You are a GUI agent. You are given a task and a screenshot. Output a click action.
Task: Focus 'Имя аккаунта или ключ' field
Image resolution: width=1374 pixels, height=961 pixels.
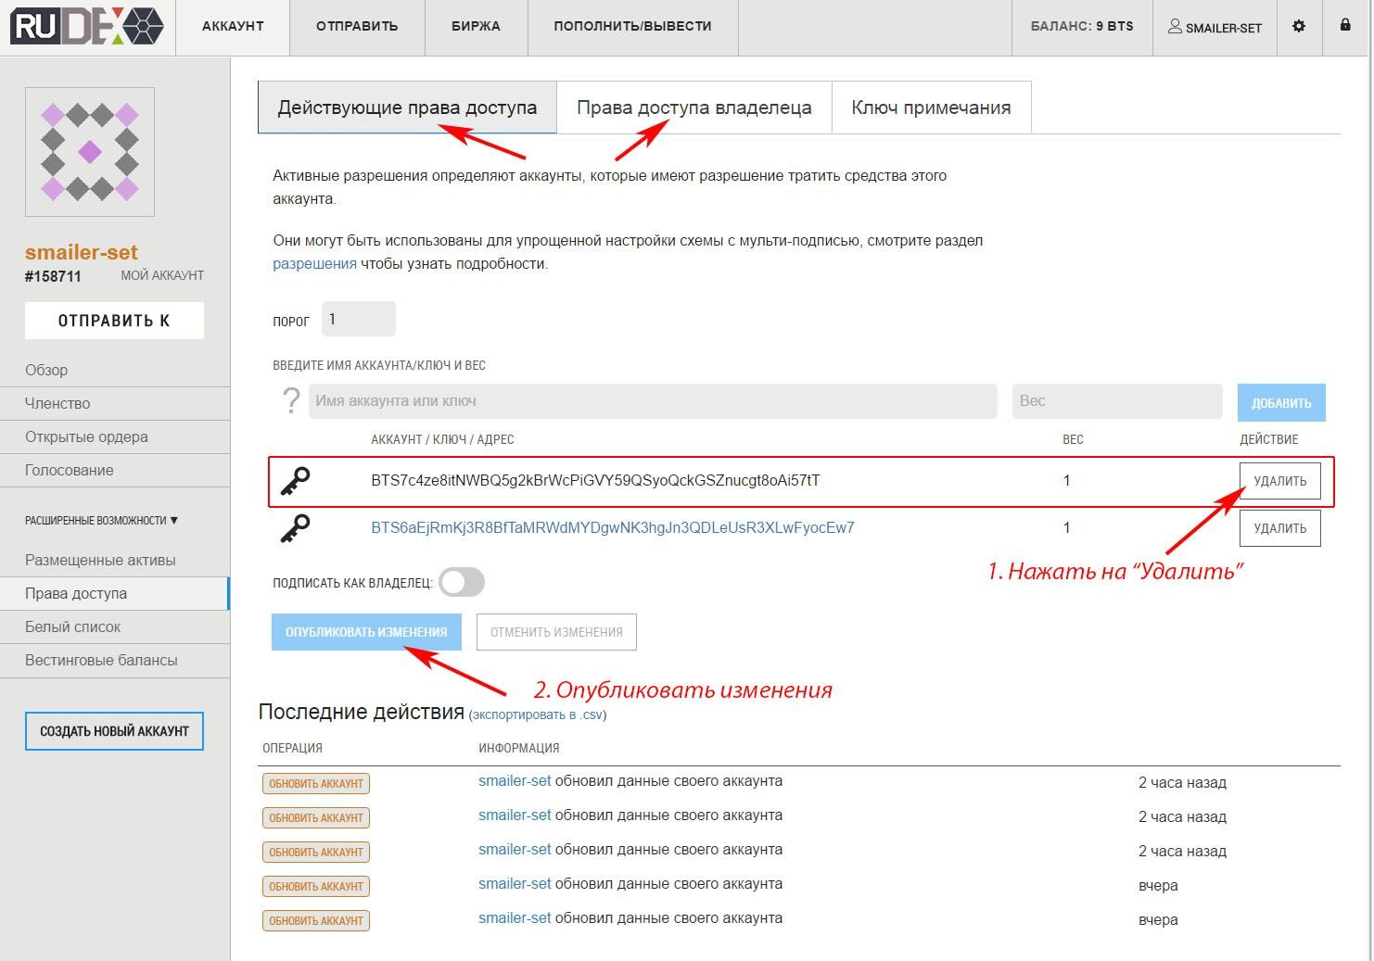[653, 400]
